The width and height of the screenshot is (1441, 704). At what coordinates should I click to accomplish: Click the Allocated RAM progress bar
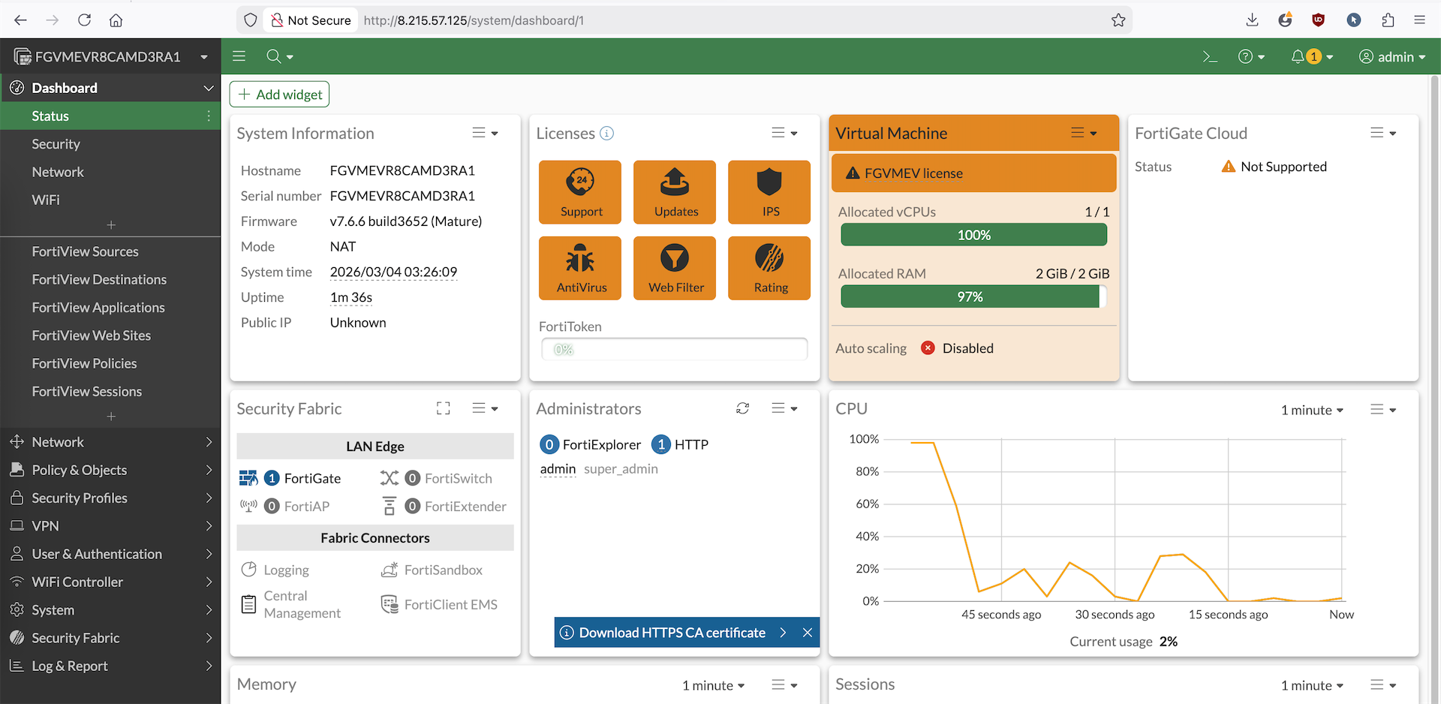(973, 297)
